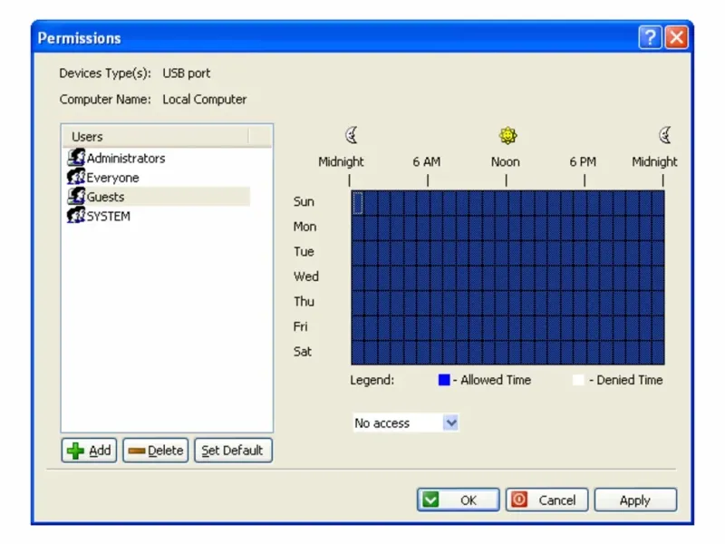Click the Users column header
Image resolution: width=725 pixels, height=544 pixels.
[x=155, y=137]
